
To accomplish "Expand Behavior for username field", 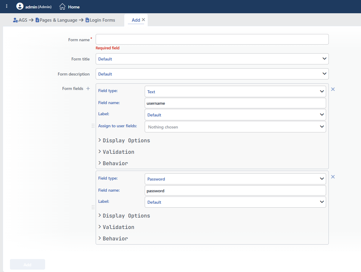I will [x=113, y=163].
